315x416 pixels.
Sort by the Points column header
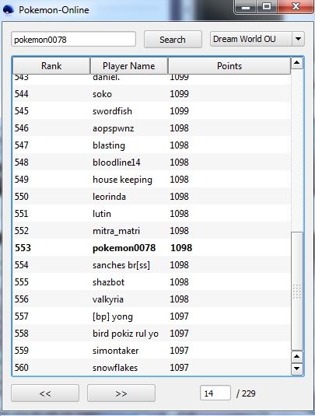click(x=229, y=66)
